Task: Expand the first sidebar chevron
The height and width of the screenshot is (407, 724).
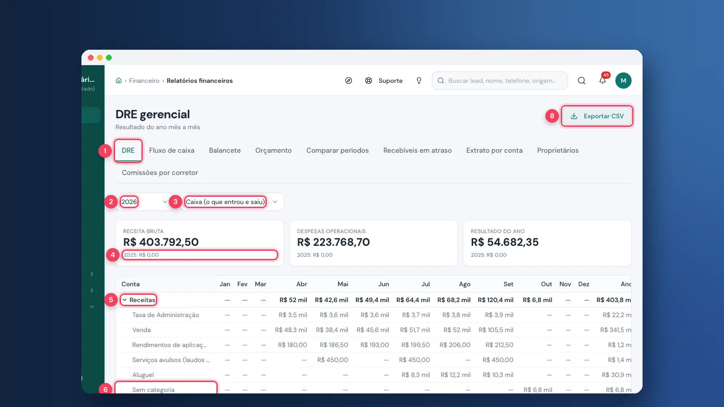Action: [92, 274]
